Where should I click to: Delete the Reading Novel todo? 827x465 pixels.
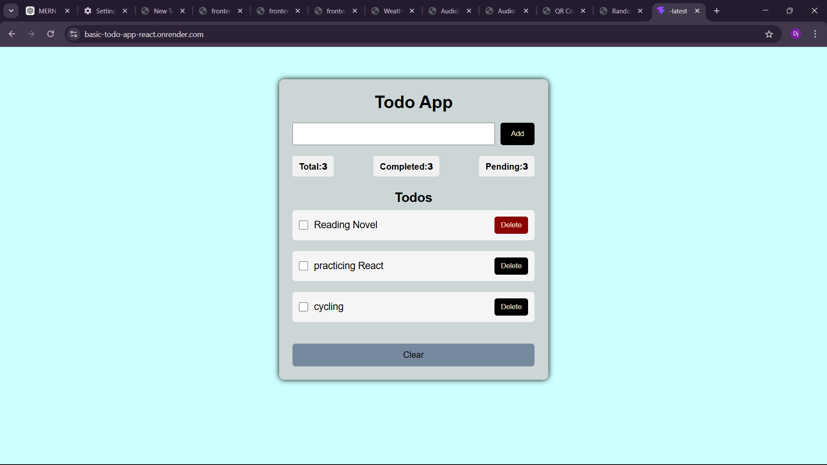tap(511, 225)
